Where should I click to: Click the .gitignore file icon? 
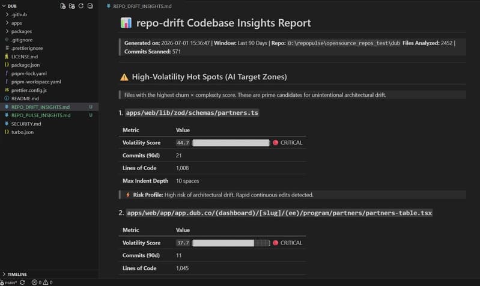7,40
